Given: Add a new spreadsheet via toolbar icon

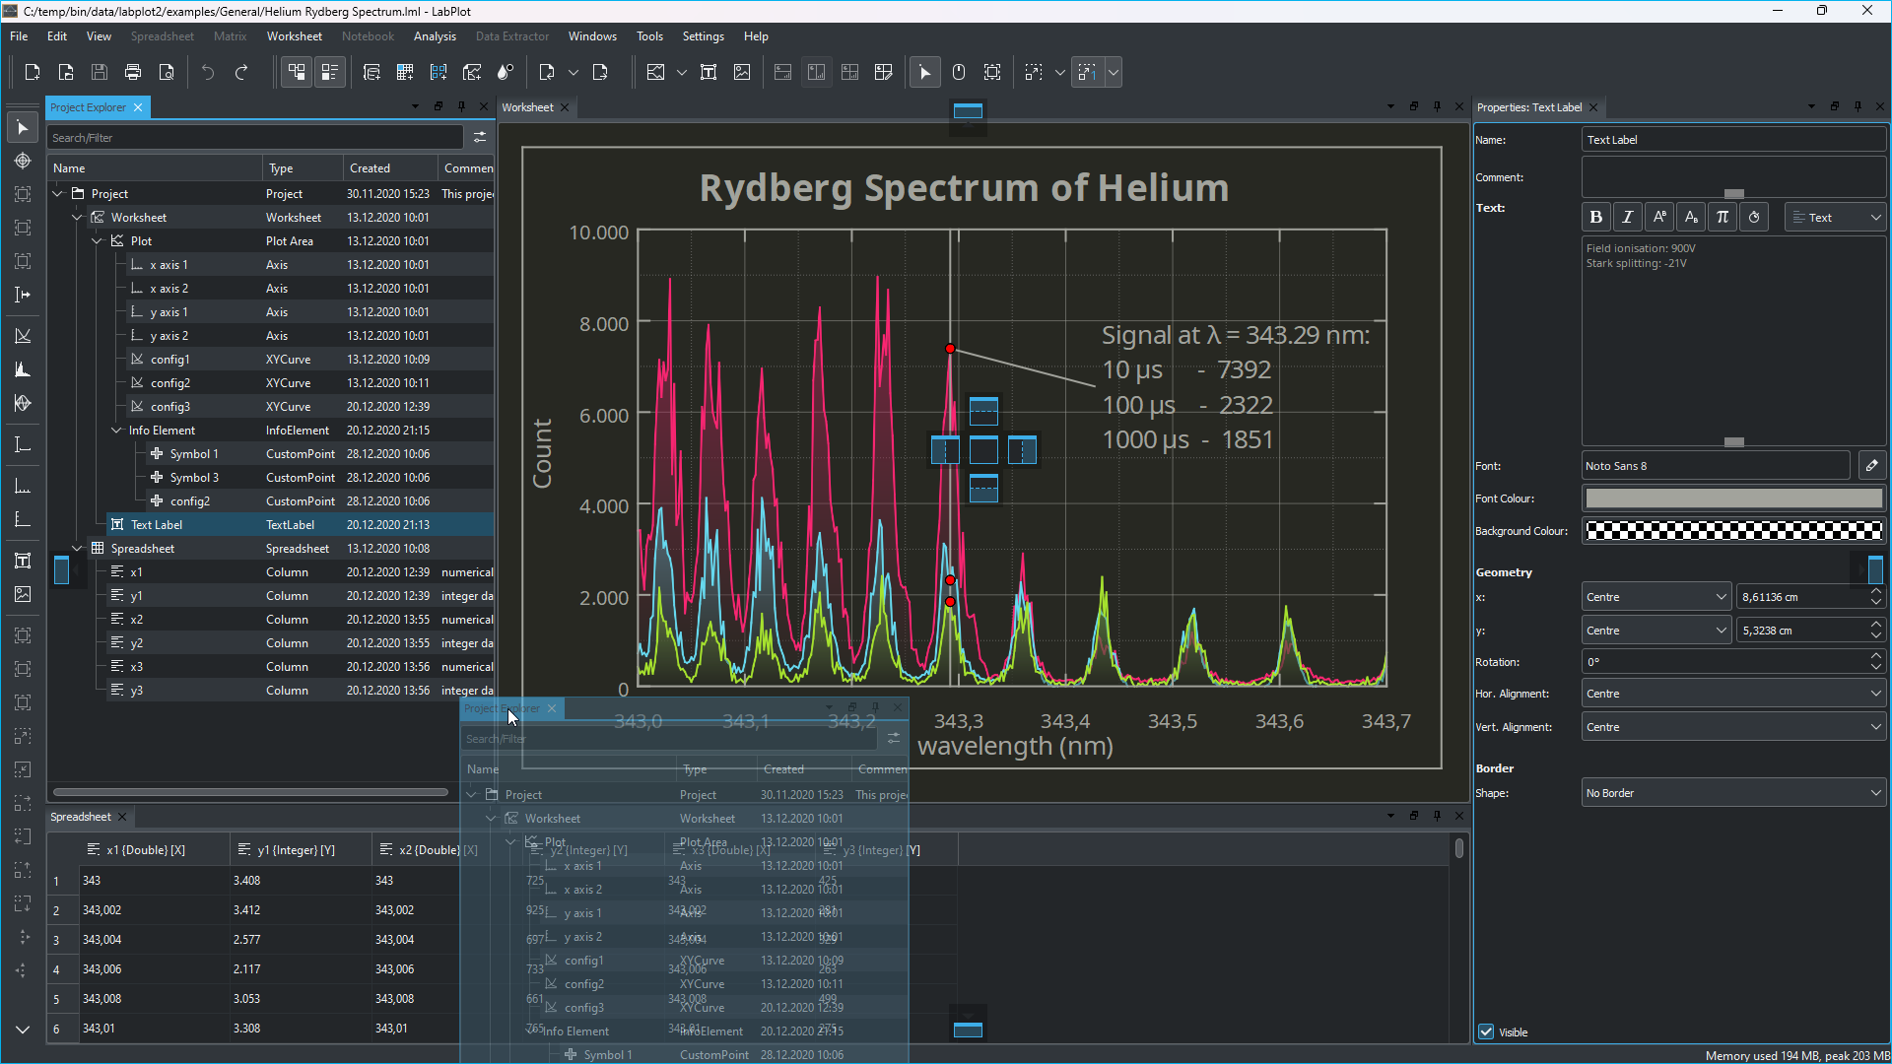Looking at the screenshot, I should (405, 72).
